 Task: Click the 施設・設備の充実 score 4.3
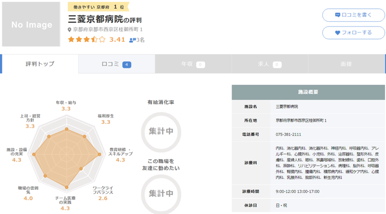point(17,160)
